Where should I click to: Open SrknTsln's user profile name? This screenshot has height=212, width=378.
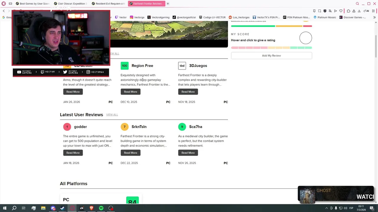[139, 127]
